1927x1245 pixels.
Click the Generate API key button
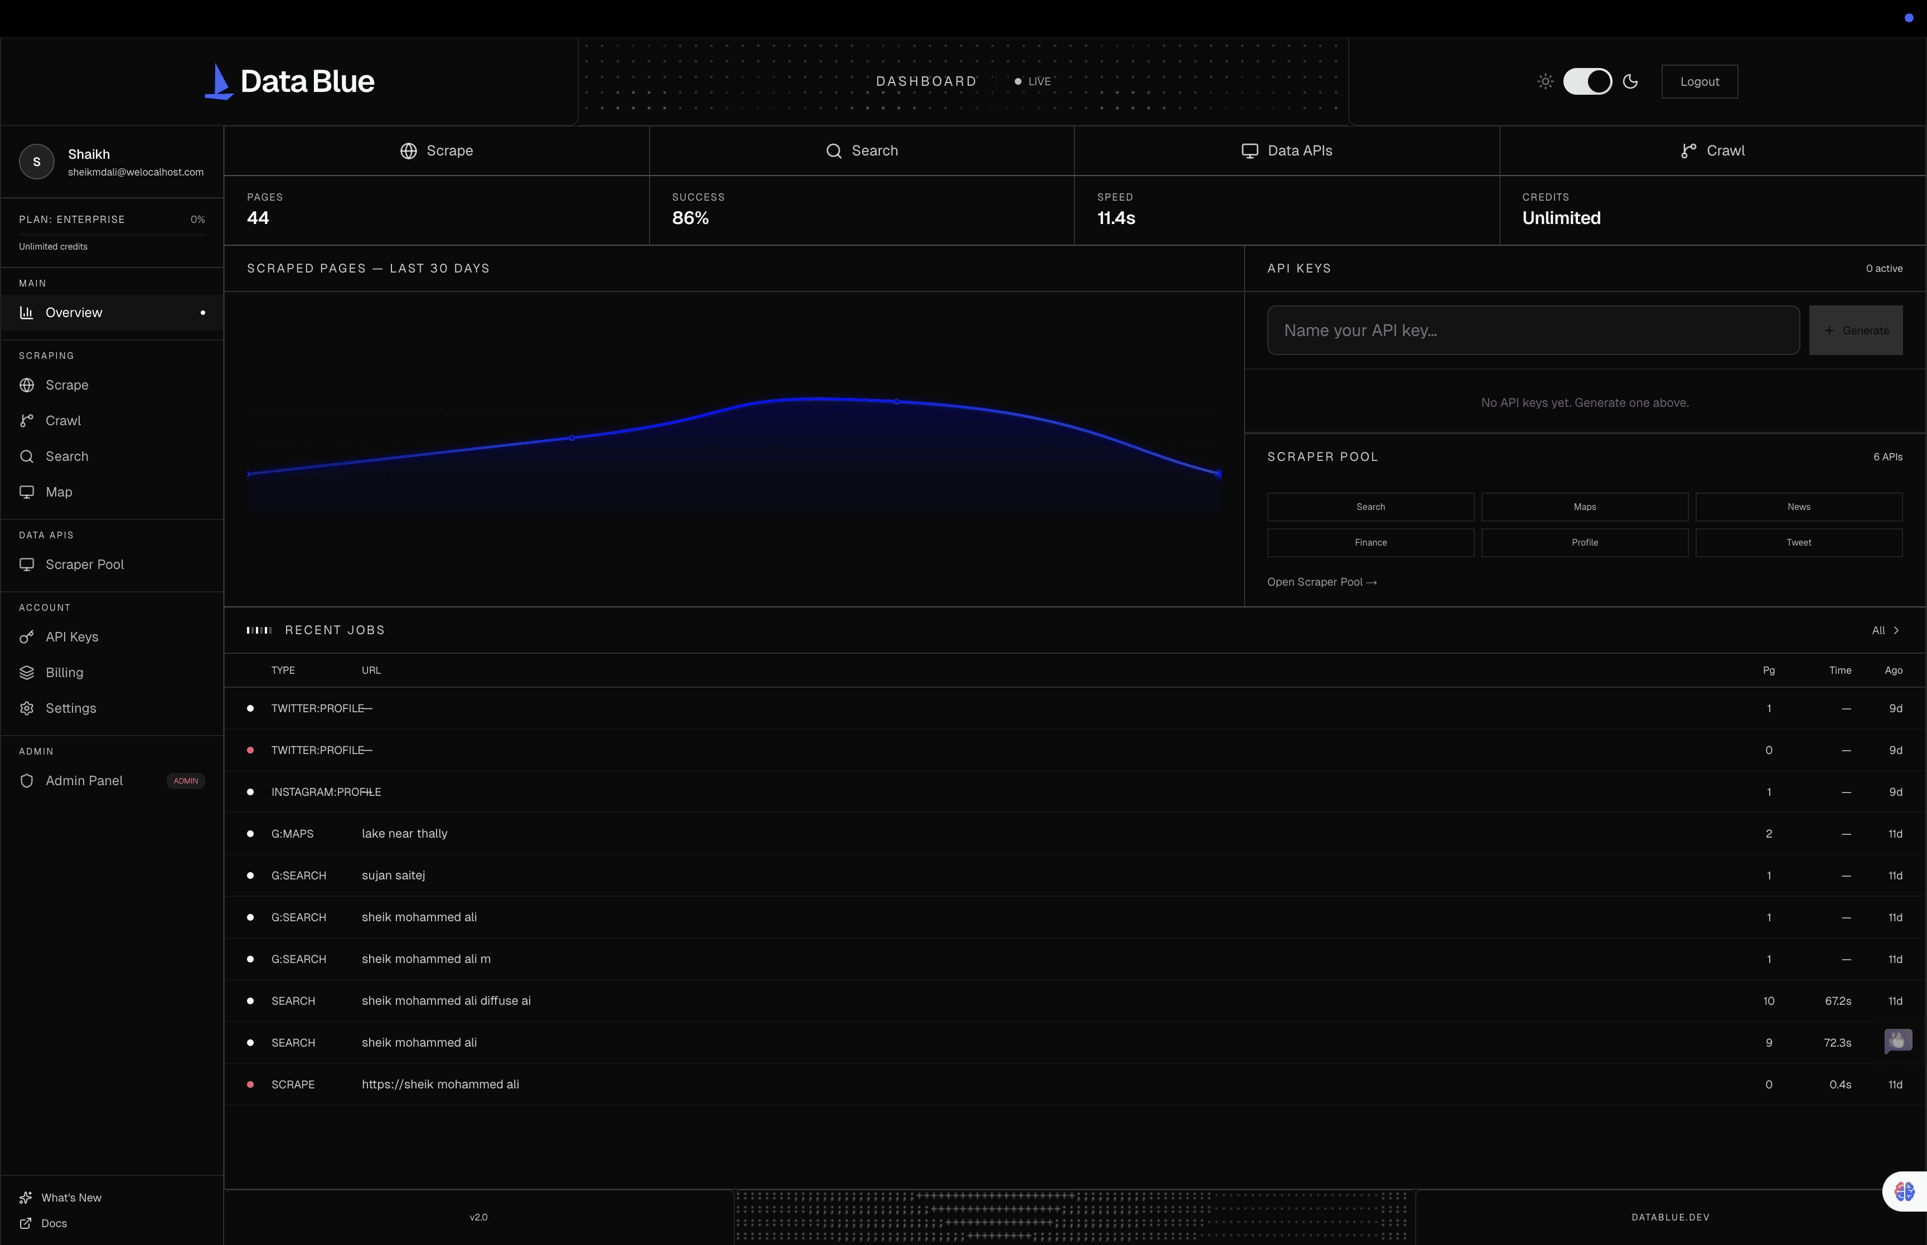[x=1855, y=330]
